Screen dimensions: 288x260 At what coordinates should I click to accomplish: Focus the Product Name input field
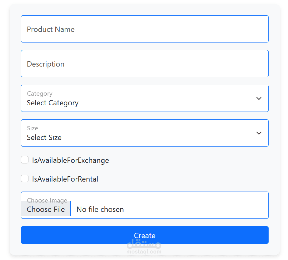click(x=144, y=29)
